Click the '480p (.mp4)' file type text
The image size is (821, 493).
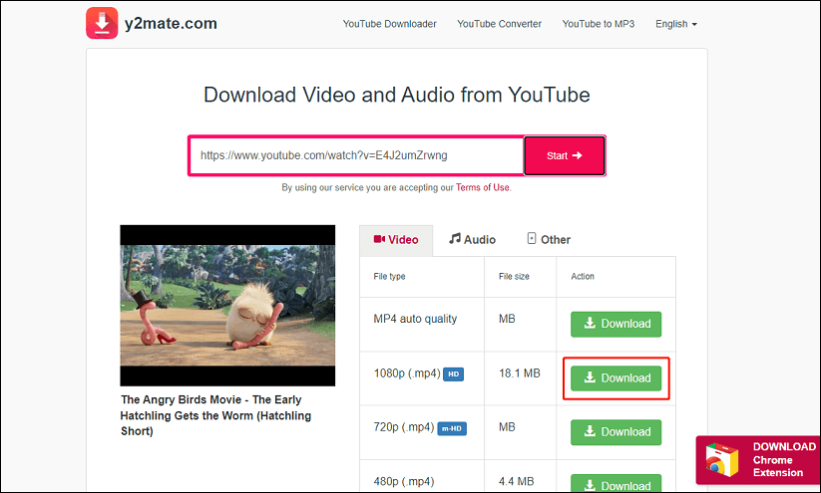point(404,481)
